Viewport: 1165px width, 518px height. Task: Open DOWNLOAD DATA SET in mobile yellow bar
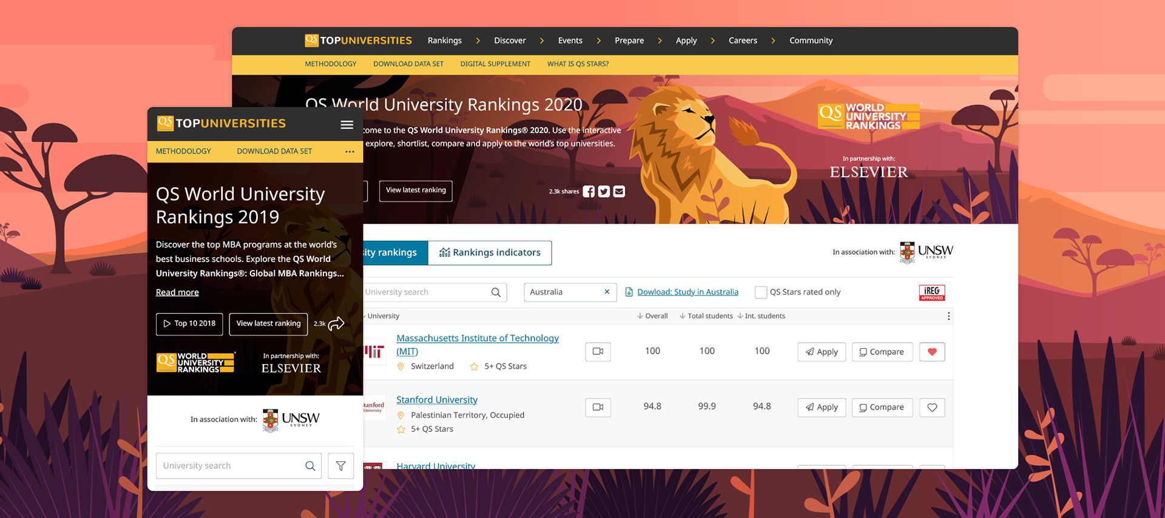[274, 152]
